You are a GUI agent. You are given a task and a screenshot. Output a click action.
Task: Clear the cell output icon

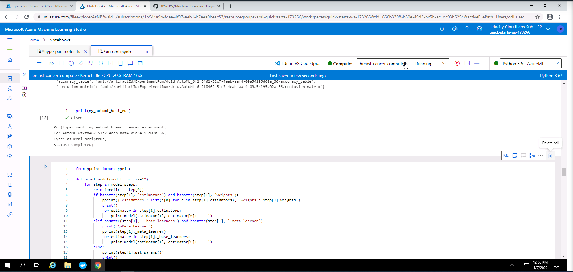tap(515, 156)
